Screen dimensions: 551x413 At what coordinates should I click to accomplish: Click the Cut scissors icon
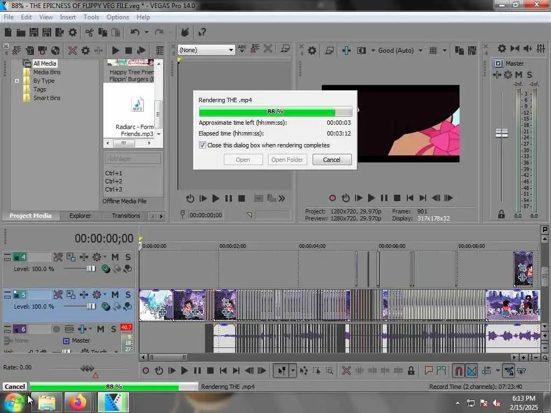click(90, 33)
